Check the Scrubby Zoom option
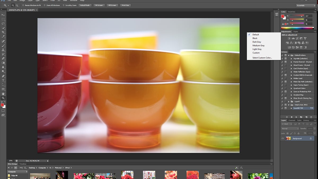Screen dimensions: 318x179 64,5
